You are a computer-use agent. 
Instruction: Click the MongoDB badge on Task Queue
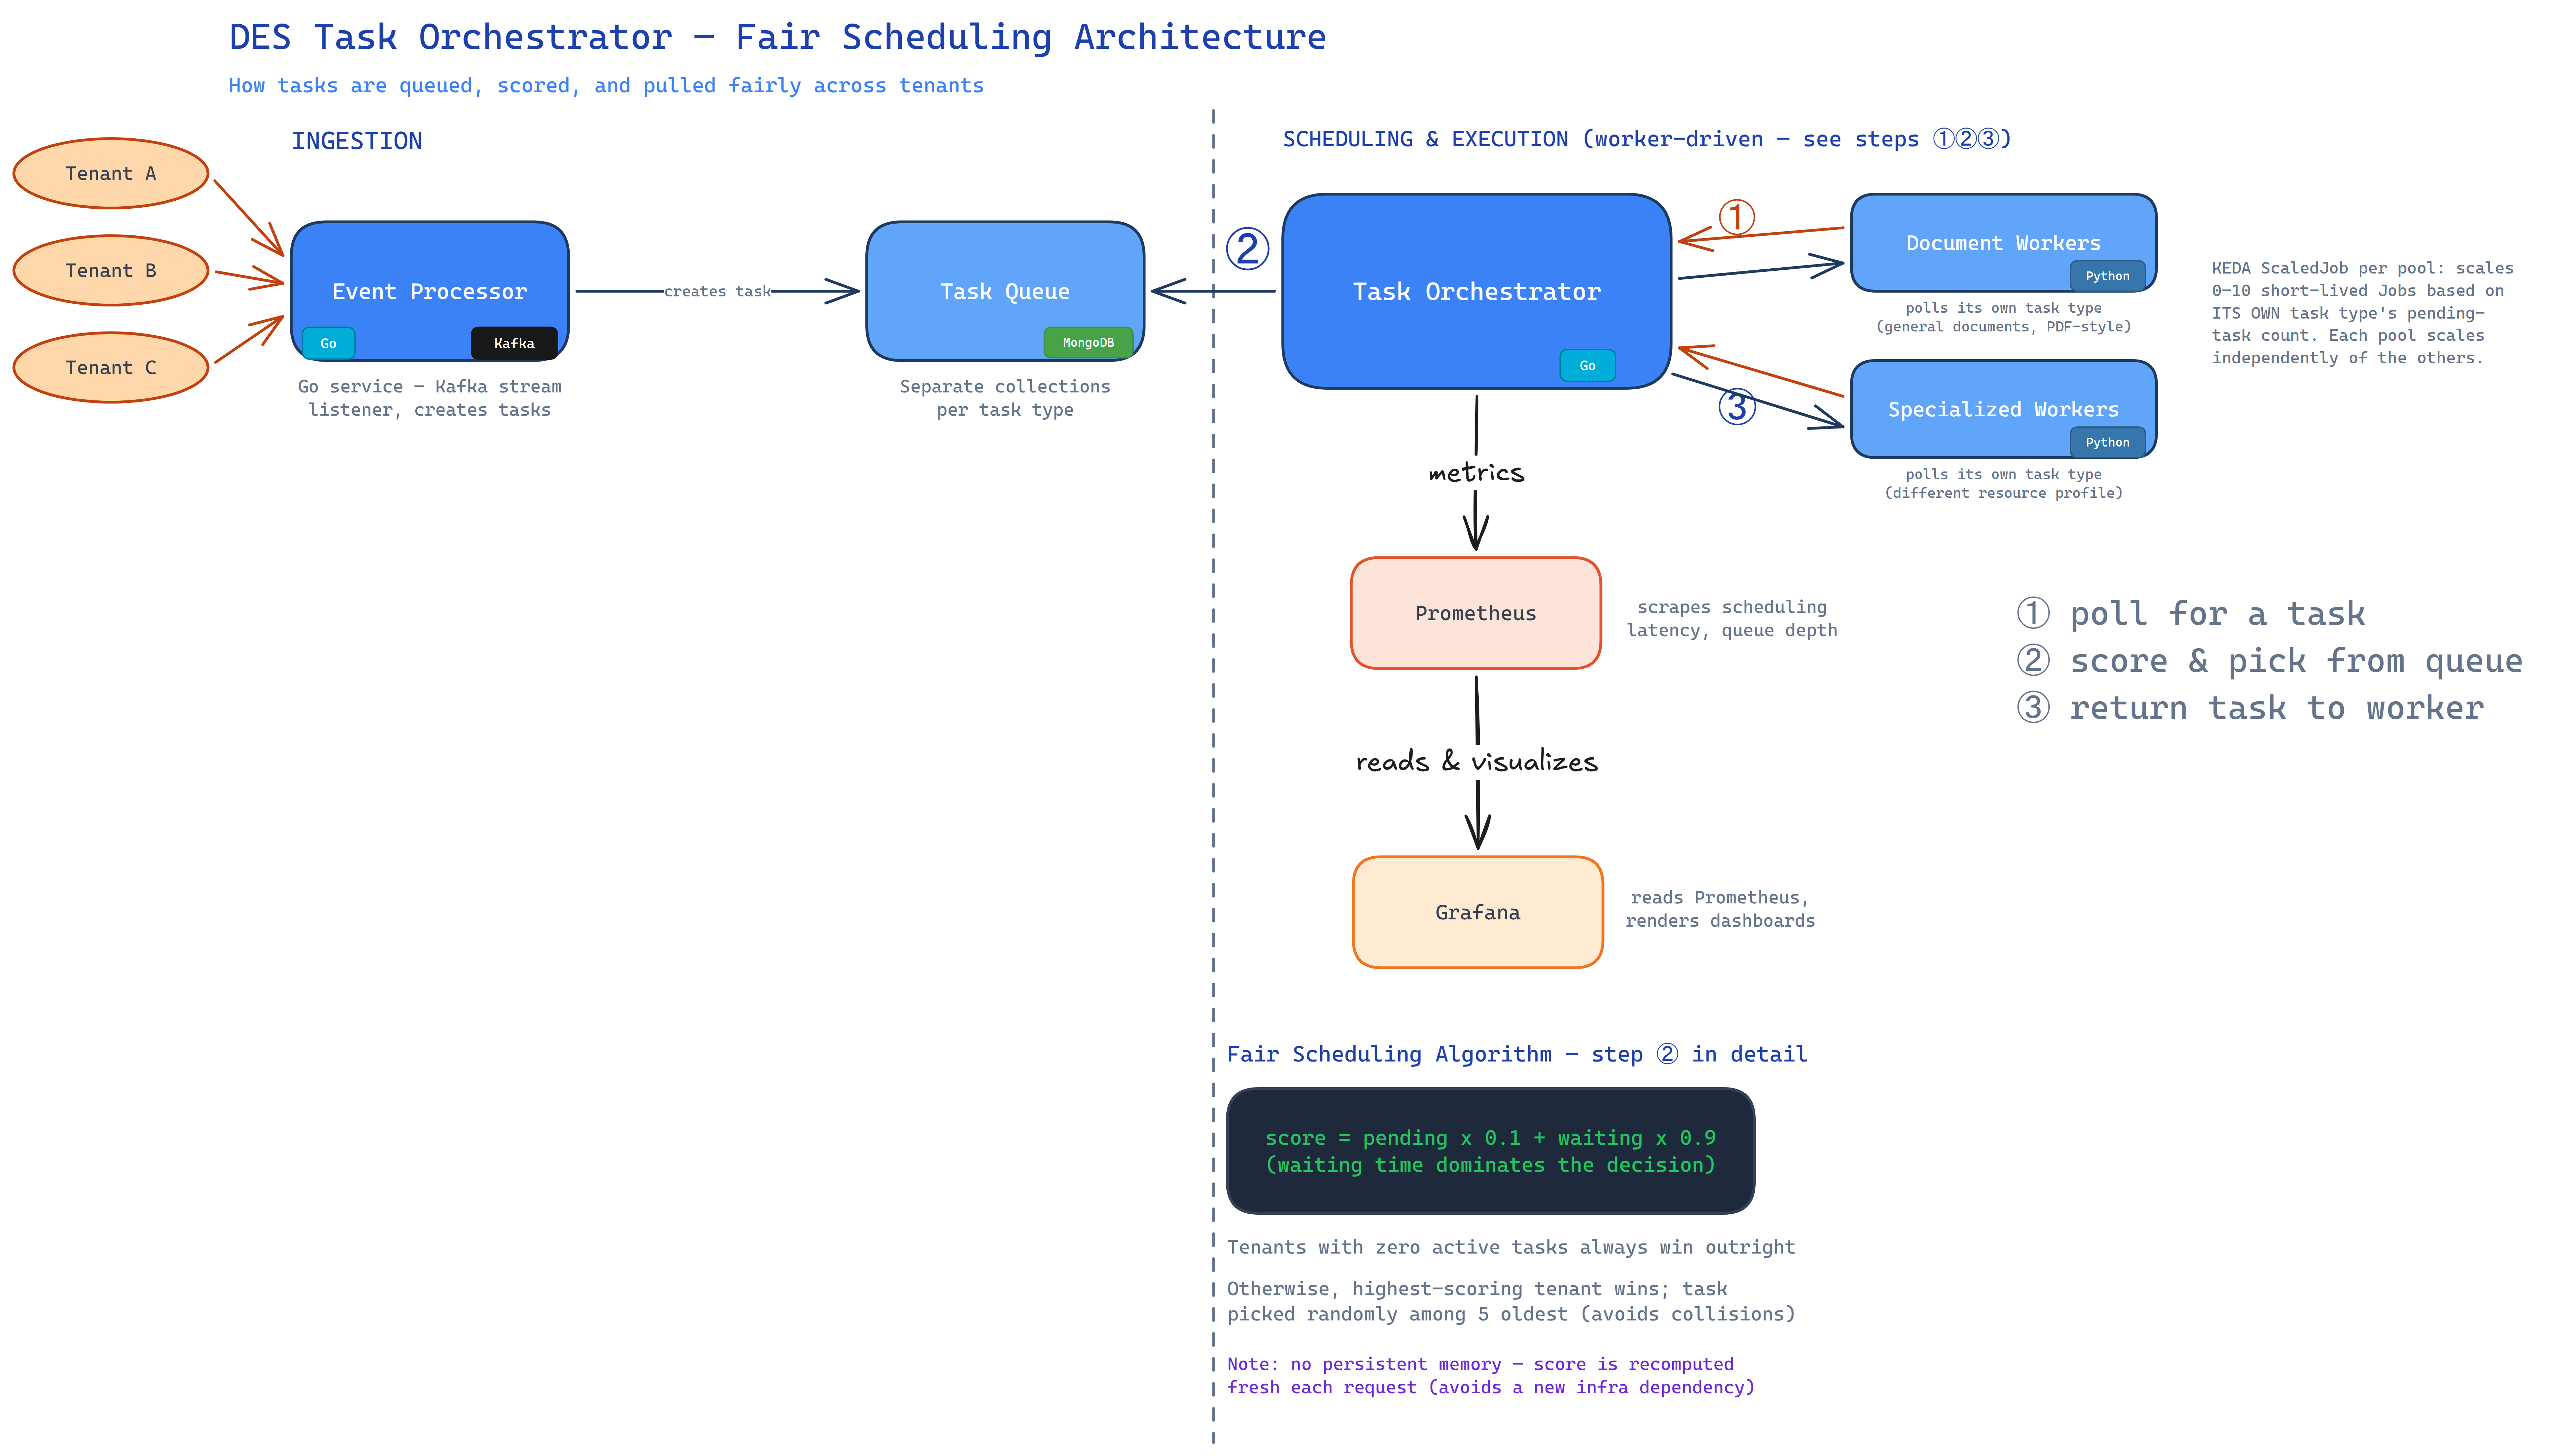[x=1088, y=342]
